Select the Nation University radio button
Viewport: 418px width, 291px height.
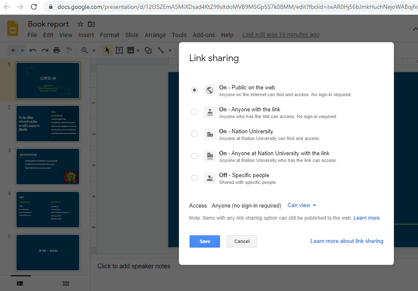click(194, 134)
